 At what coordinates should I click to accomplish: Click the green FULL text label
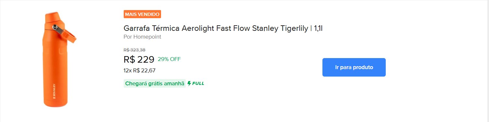pyautogui.click(x=198, y=83)
